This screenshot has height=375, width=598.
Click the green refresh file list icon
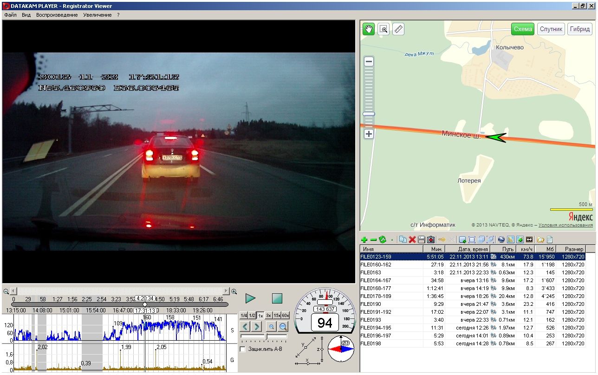tap(382, 239)
